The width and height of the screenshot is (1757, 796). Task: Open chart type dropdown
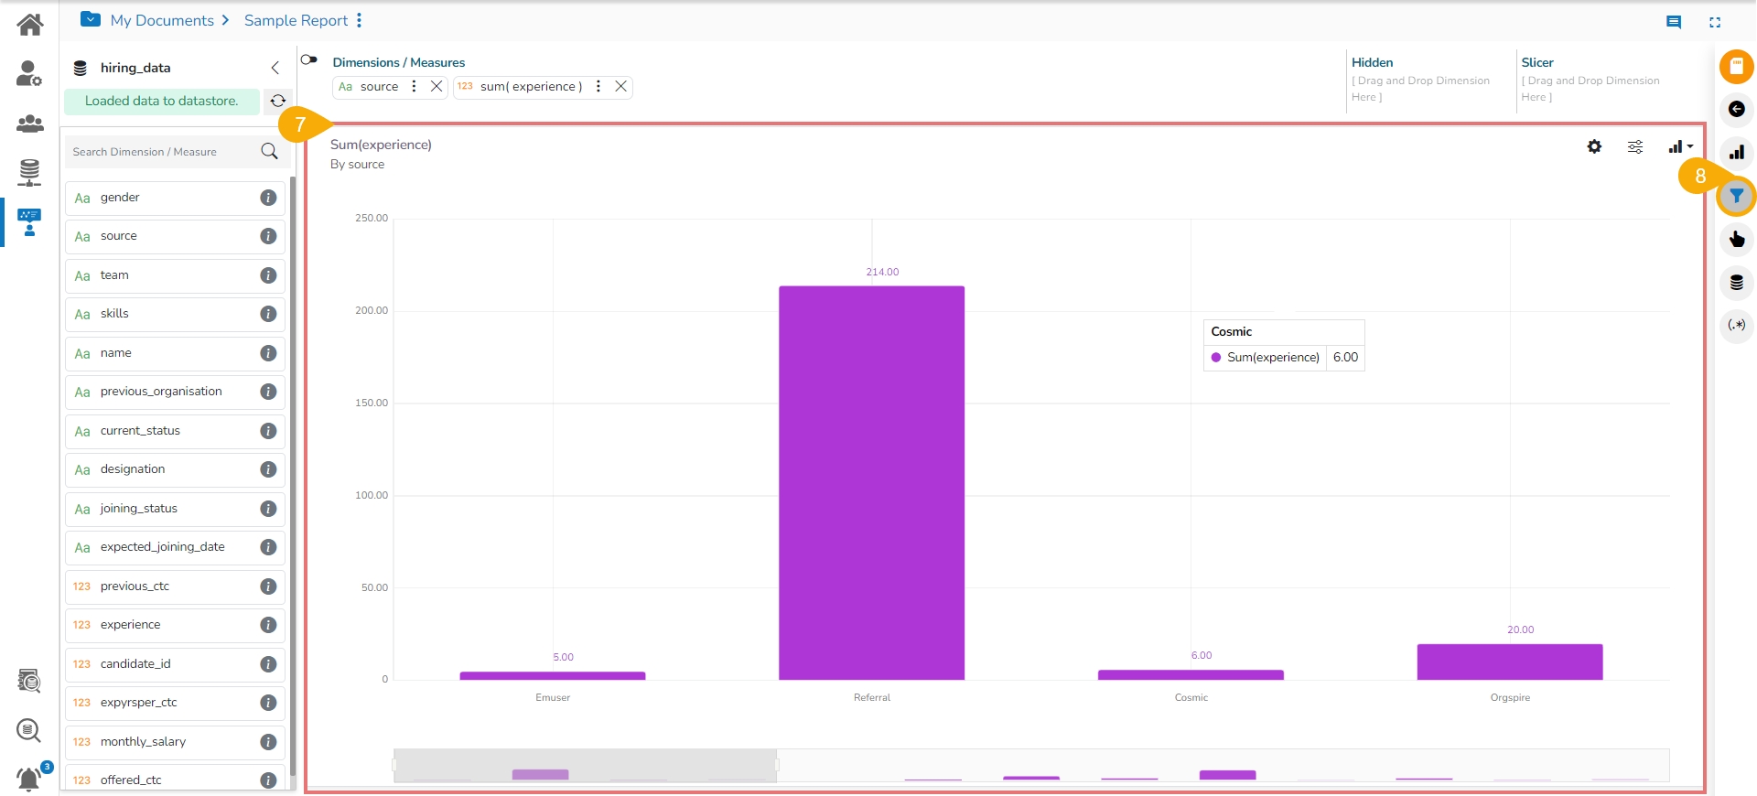tap(1680, 146)
